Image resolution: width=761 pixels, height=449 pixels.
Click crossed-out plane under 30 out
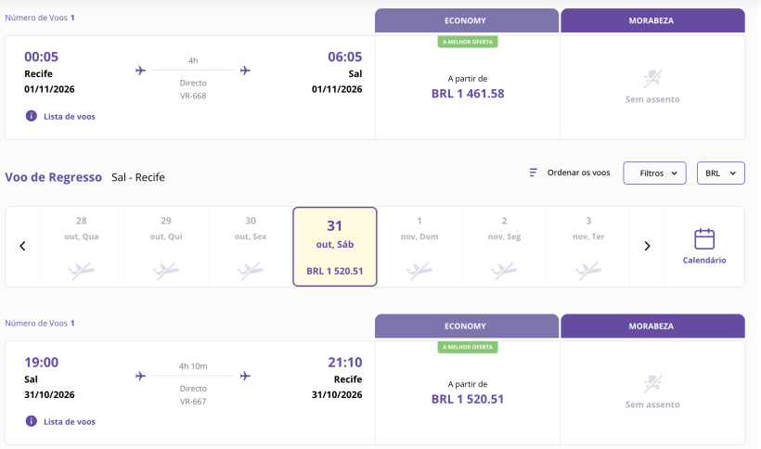click(x=251, y=271)
